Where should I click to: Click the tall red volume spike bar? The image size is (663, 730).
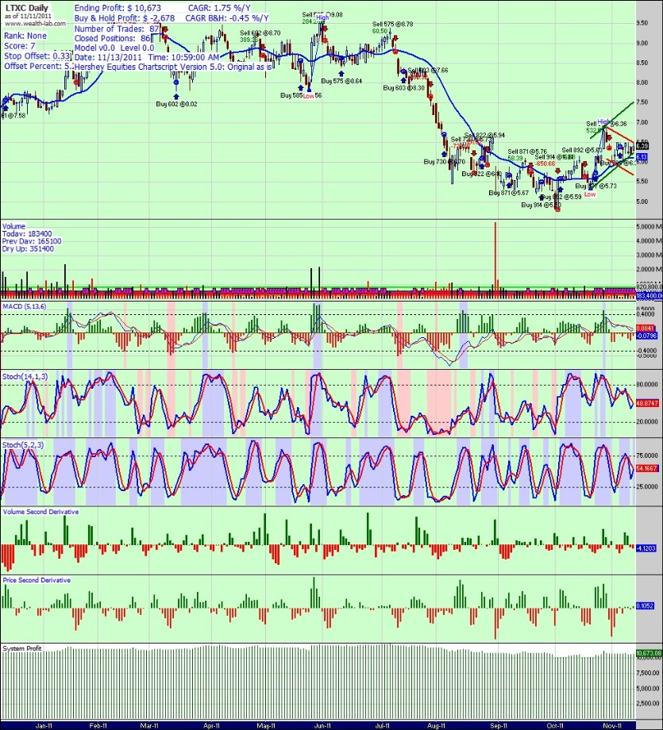[495, 254]
